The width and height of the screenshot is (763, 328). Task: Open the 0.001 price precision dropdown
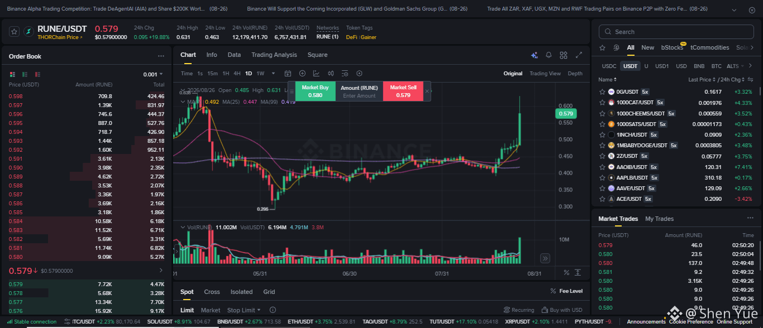[x=153, y=74]
